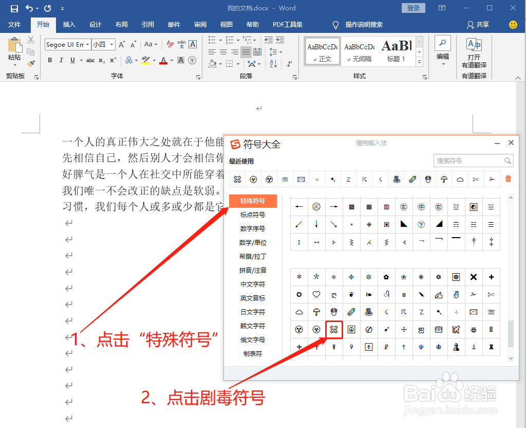Toggle subscript formatting
This screenshot has width=526, height=428.
(x=101, y=60)
